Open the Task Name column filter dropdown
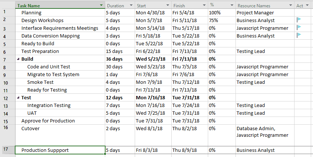313x157 pixels. [x=102, y=6]
